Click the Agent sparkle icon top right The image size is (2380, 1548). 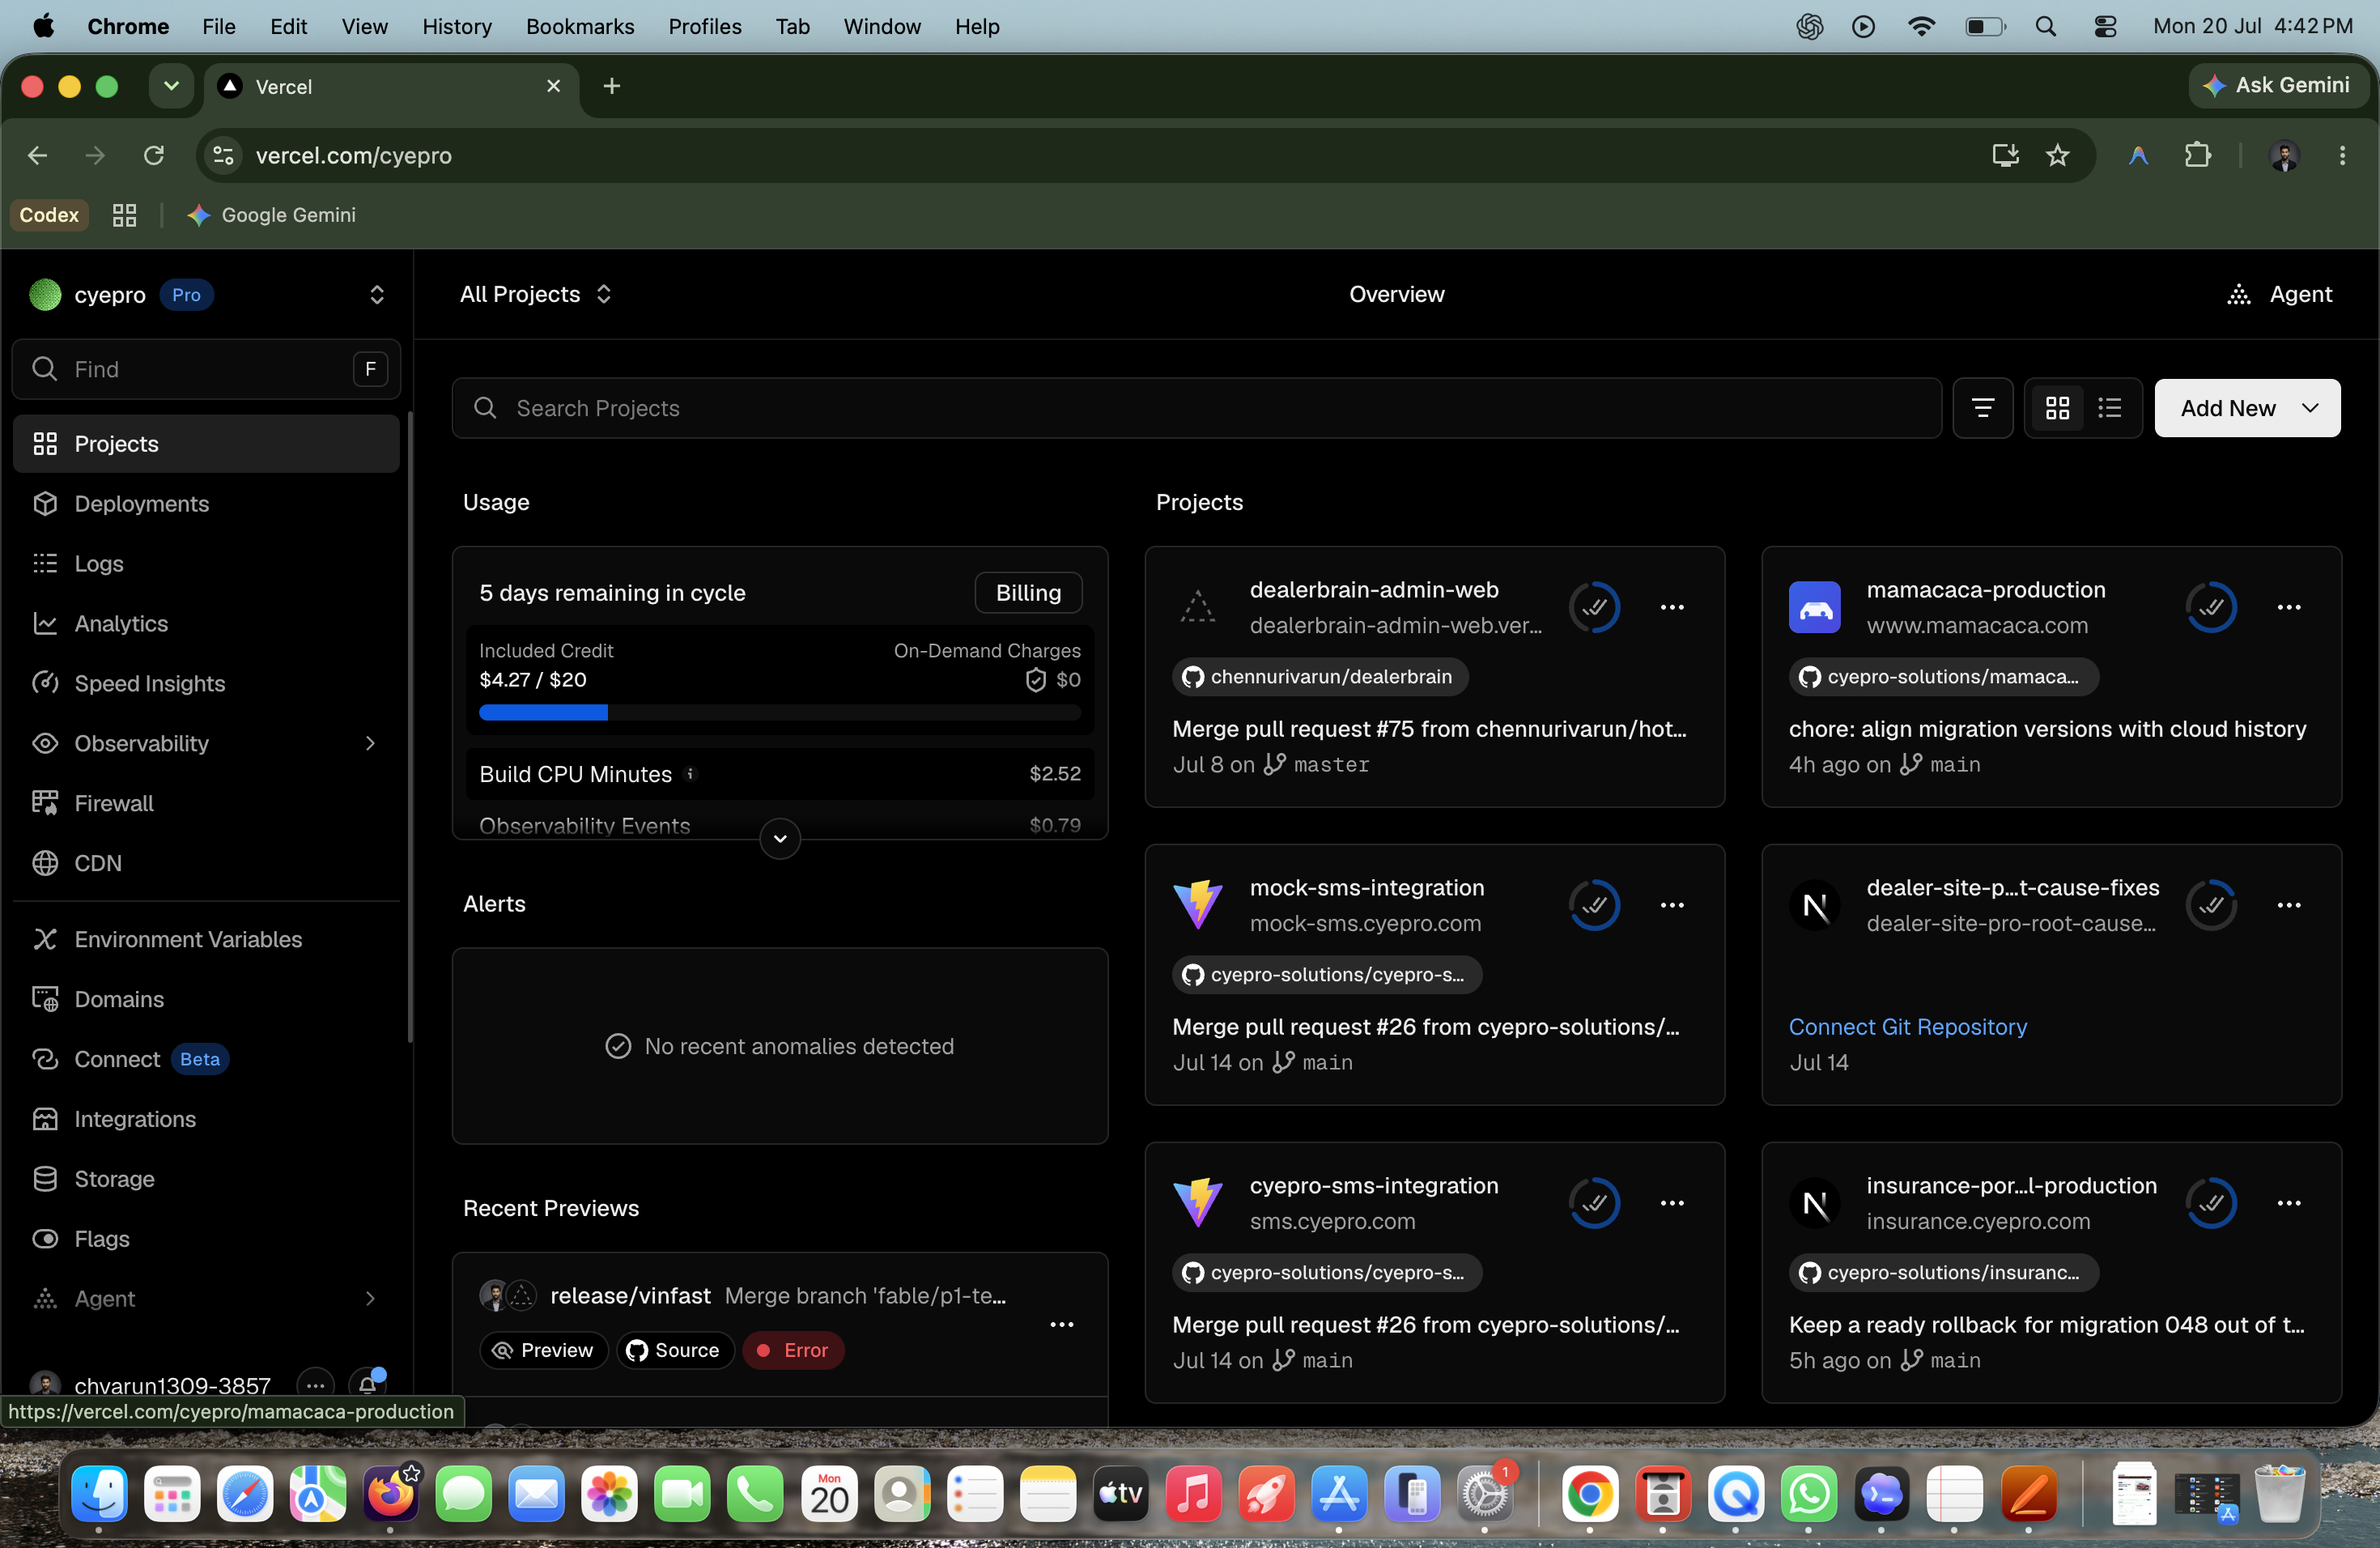(2239, 294)
